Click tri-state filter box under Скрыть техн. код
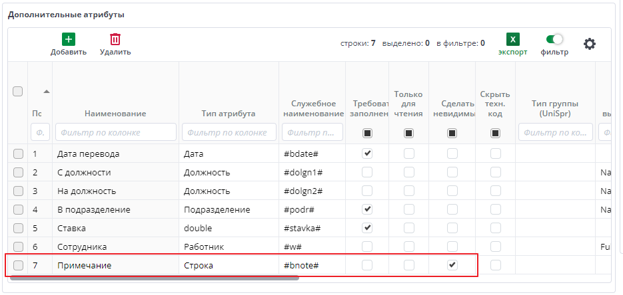Image resolution: width=623 pixels, height=295 pixels. tap(495, 133)
